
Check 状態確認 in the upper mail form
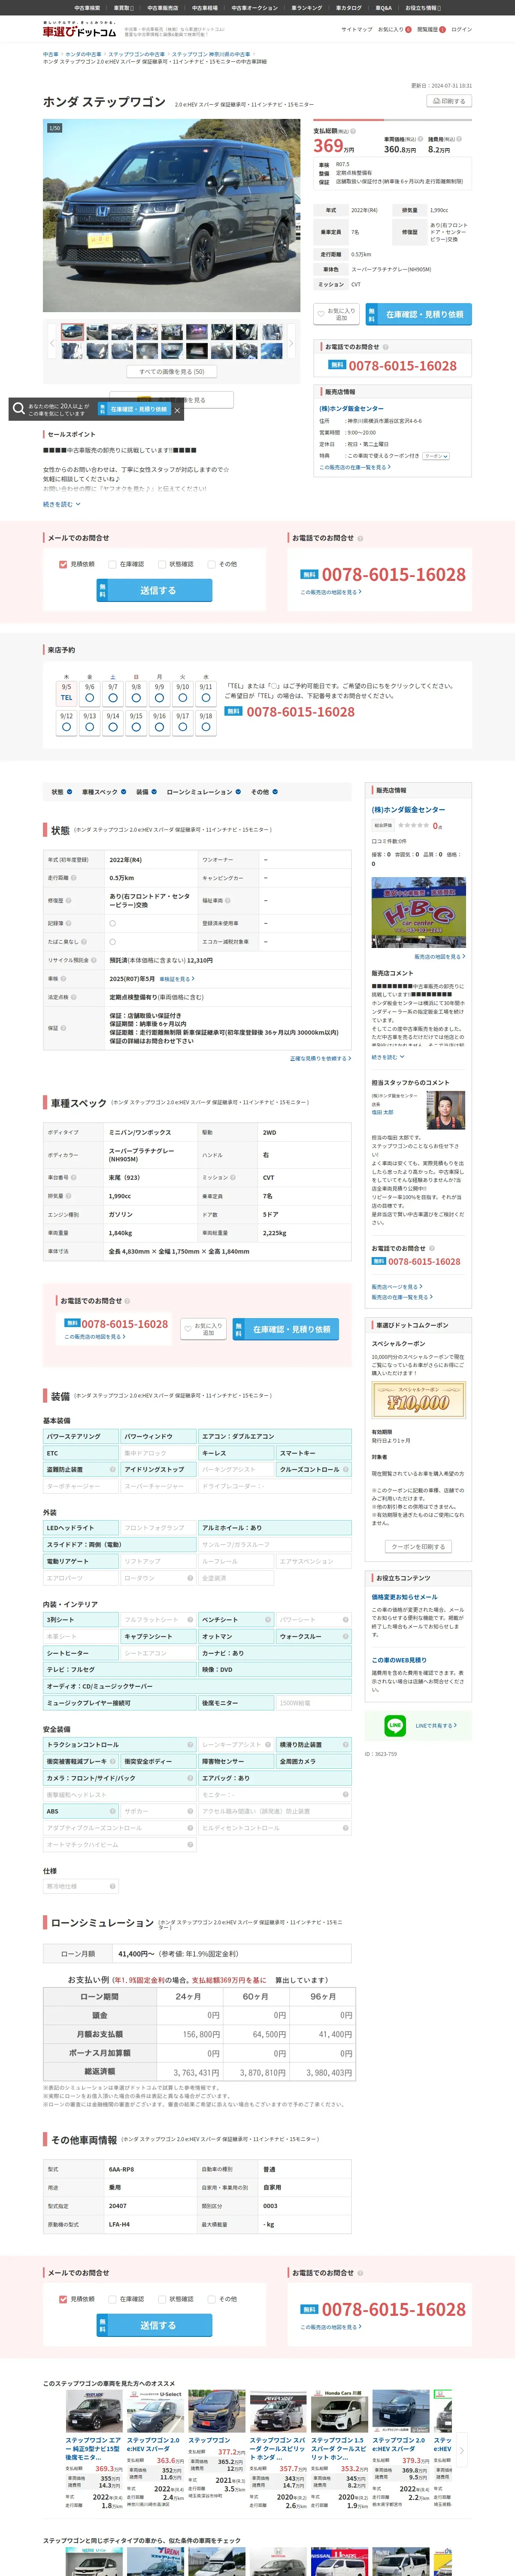pyautogui.click(x=162, y=564)
